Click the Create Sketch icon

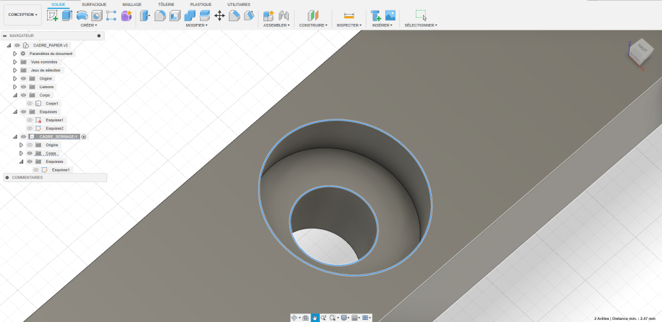click(x=52, y=15)
